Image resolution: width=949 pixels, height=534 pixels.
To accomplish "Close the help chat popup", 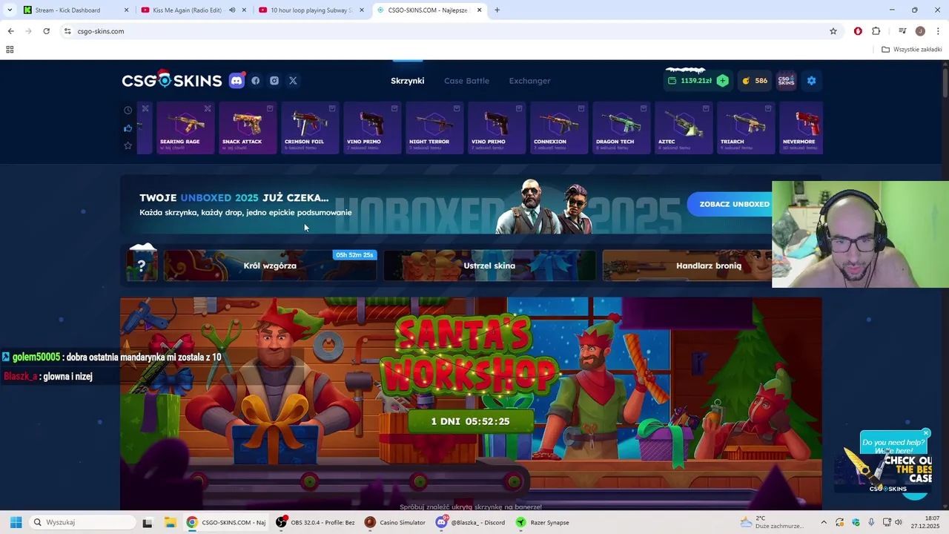I will tap(926, 433).
